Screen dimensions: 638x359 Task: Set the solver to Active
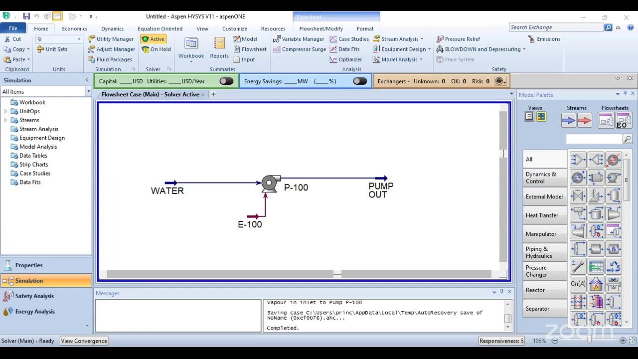pos(153,39)
